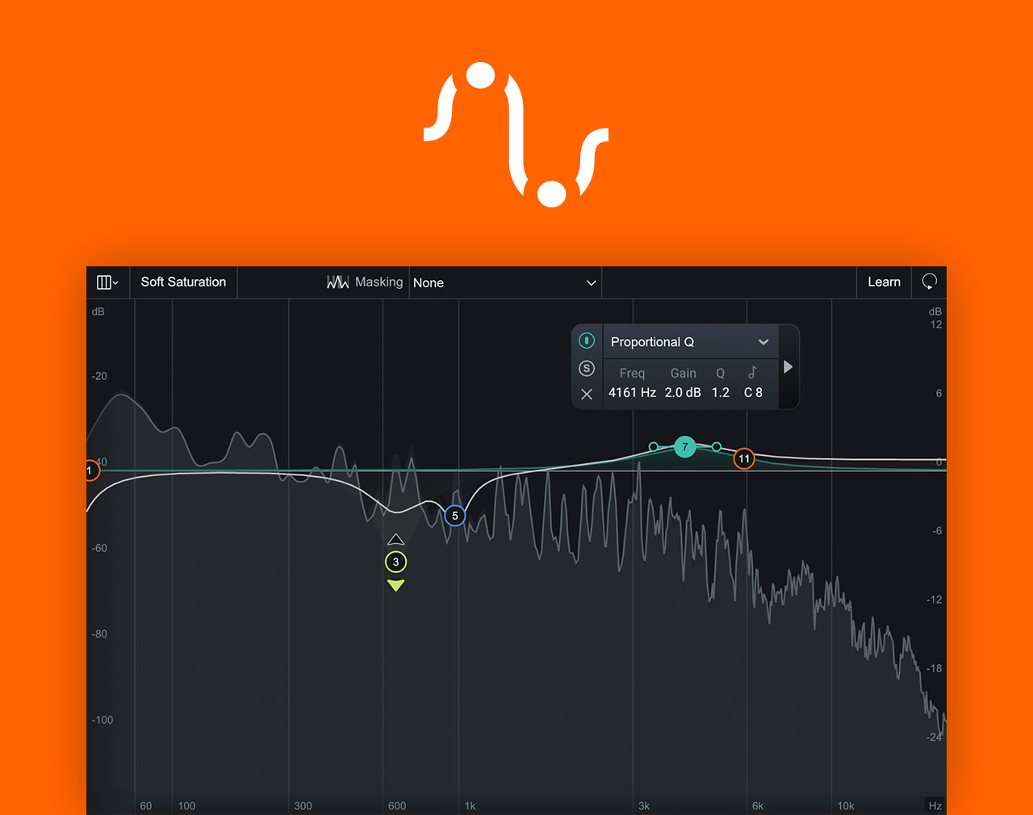Solo band 7 with the S icon

click(587, 369)
